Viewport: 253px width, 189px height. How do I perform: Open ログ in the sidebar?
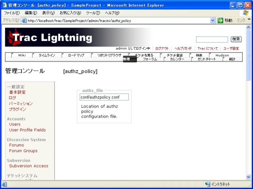pyautogui.click(x=12, y=98)
